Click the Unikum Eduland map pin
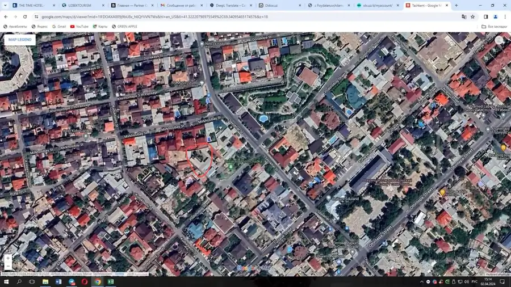 click(x=328, y=198)
